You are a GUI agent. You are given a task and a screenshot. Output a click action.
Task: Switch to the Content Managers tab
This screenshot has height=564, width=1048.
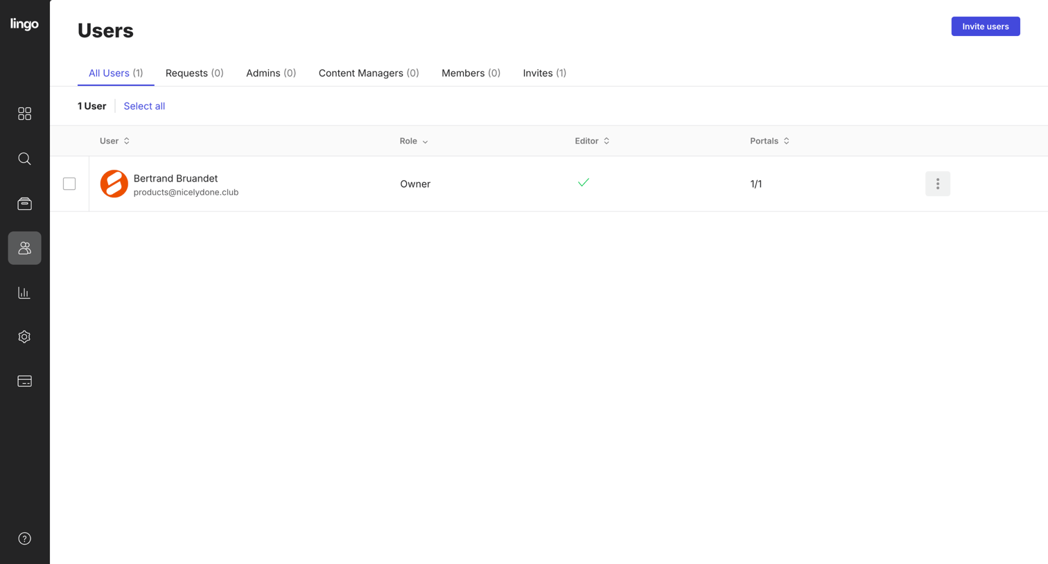(x=369, y=73)
